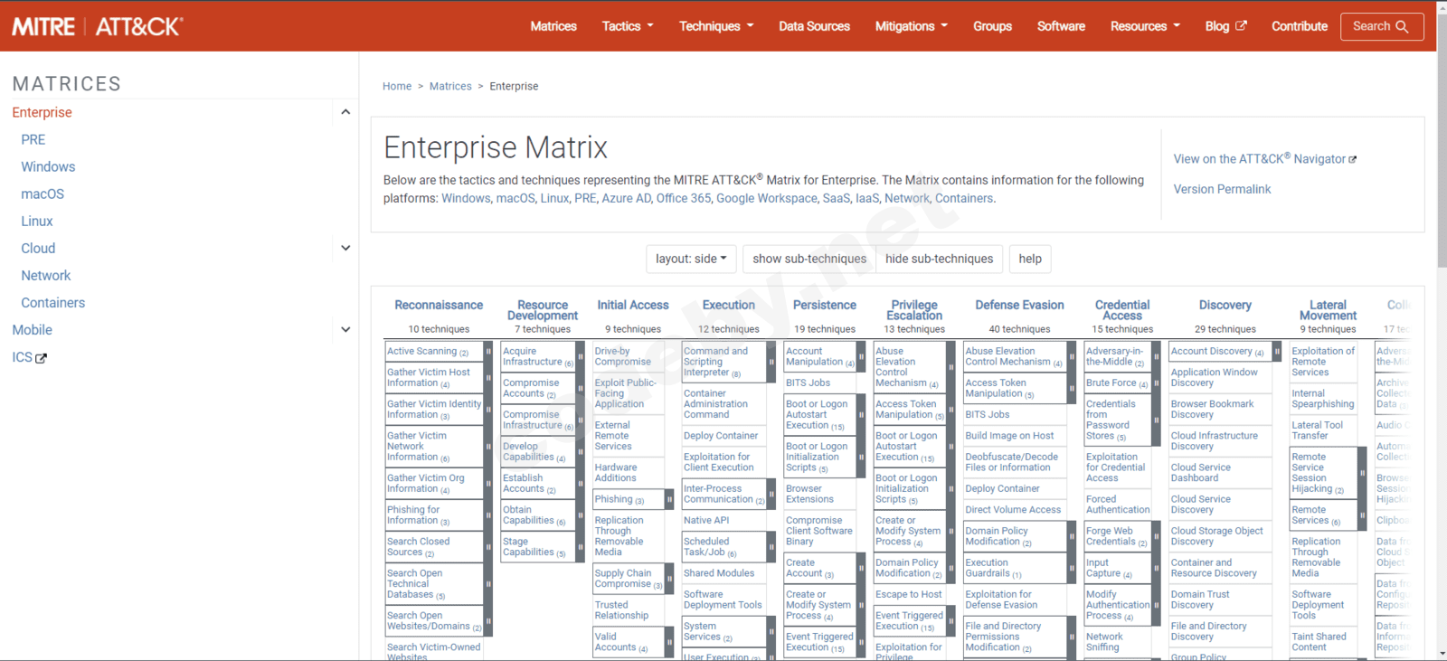Go to Matrices in top navigation
Viewport: 1447px width, 661px height.
553,26
